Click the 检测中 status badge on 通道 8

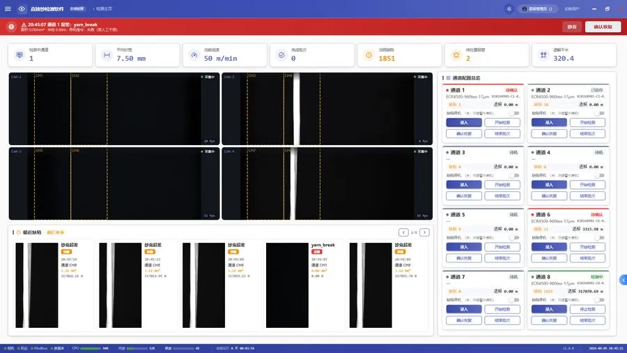pos(596,277)
